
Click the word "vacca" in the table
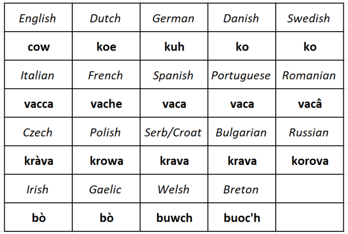(38, 104)
